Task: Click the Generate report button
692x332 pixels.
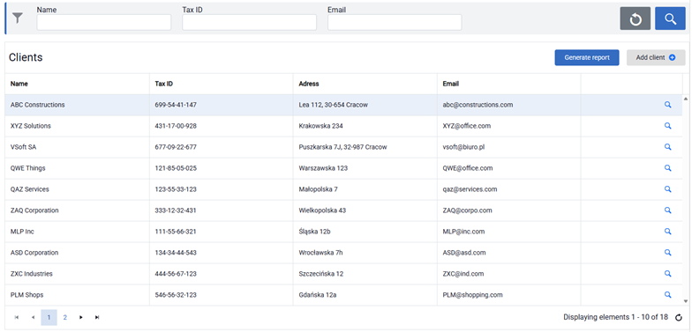Action: 587,58
